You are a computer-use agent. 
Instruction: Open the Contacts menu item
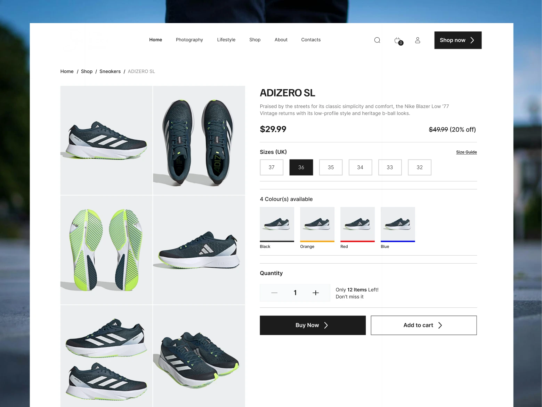(x=311, y=40)
